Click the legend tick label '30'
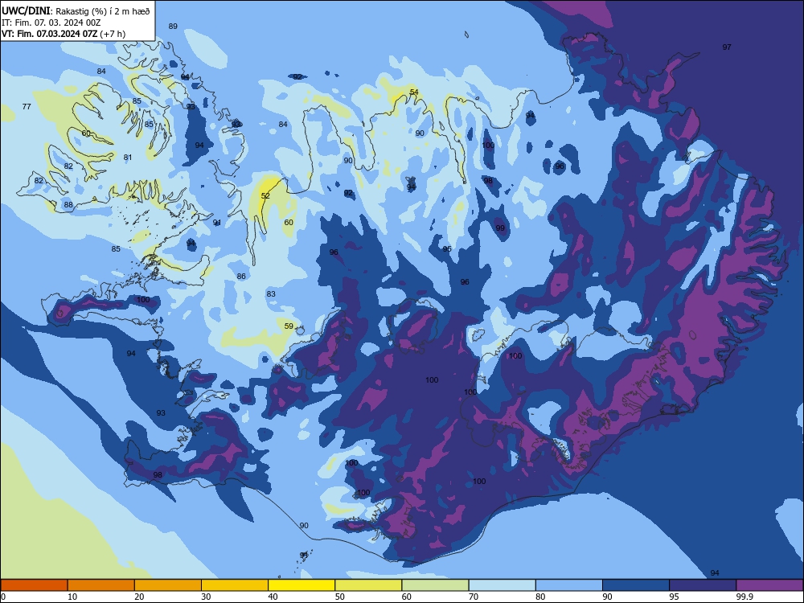 206,597
